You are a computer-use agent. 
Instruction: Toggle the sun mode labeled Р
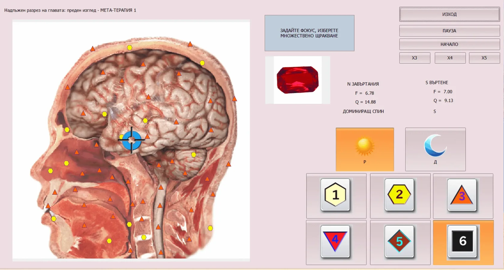364,149
